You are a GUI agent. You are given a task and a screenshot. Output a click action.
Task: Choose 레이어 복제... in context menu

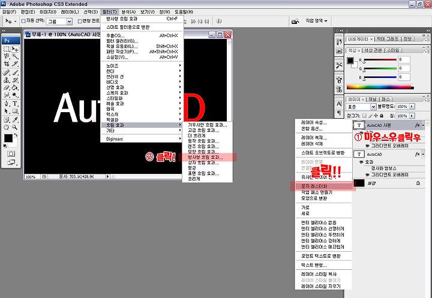click(314, 138)
